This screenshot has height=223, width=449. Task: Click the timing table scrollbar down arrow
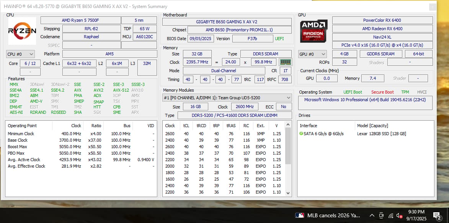tap(288, 193)
